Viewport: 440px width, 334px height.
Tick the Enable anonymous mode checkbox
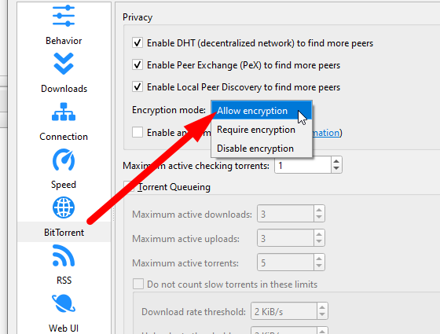pos(137,132)
